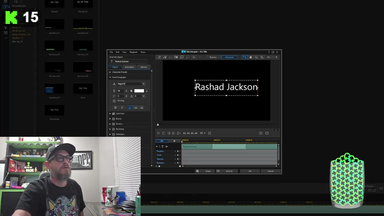Select the Insert Title text tool
Screen dimensions: 384x216
[159, 57]
